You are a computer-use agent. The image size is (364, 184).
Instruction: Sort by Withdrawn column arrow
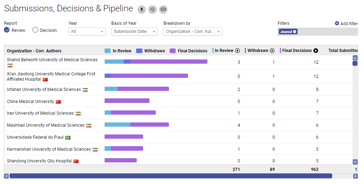point(272,51)
